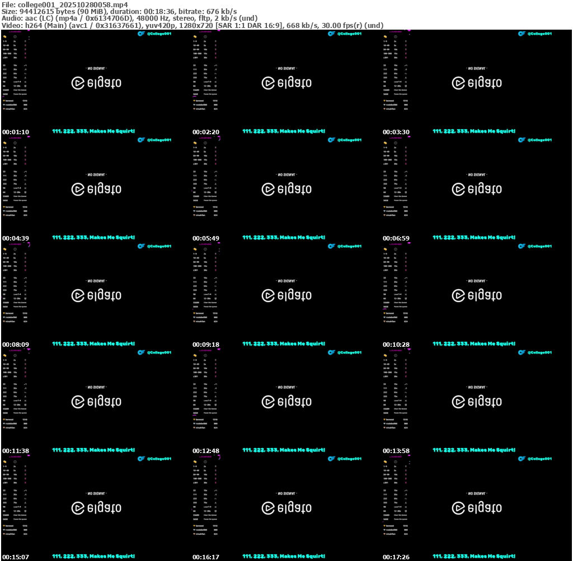Click the 00:15:07 timecode label
The image size is (573, 561).
[x=16, y=557]
